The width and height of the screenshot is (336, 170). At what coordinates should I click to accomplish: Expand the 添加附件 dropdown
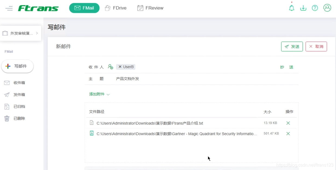pos(99,94)
